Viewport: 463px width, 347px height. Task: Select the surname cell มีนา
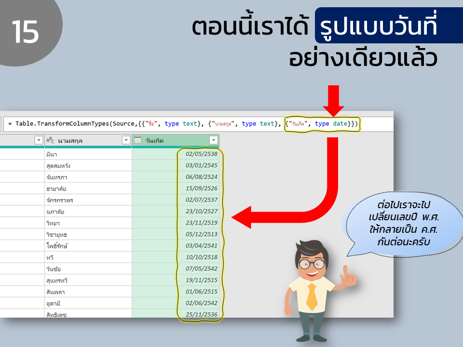pos(88,154)
